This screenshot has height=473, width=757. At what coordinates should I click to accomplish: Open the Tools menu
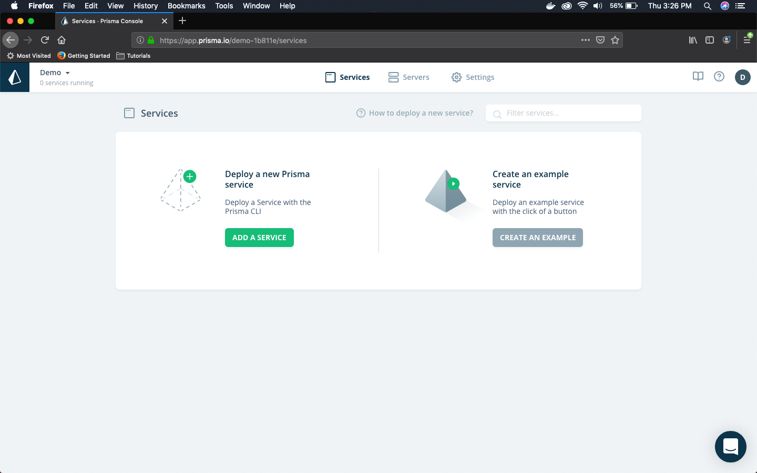(224, 6)
